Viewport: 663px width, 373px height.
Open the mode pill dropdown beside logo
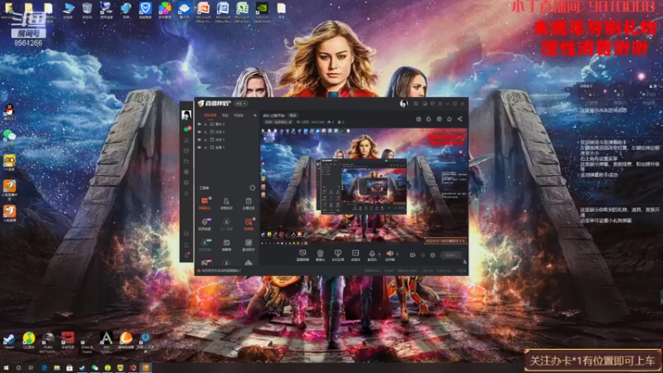240,104
